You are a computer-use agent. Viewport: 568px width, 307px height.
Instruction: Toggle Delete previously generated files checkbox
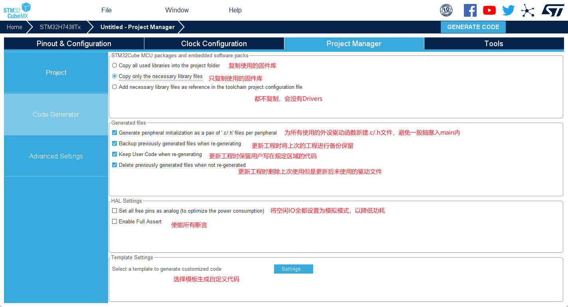(115, 165)
